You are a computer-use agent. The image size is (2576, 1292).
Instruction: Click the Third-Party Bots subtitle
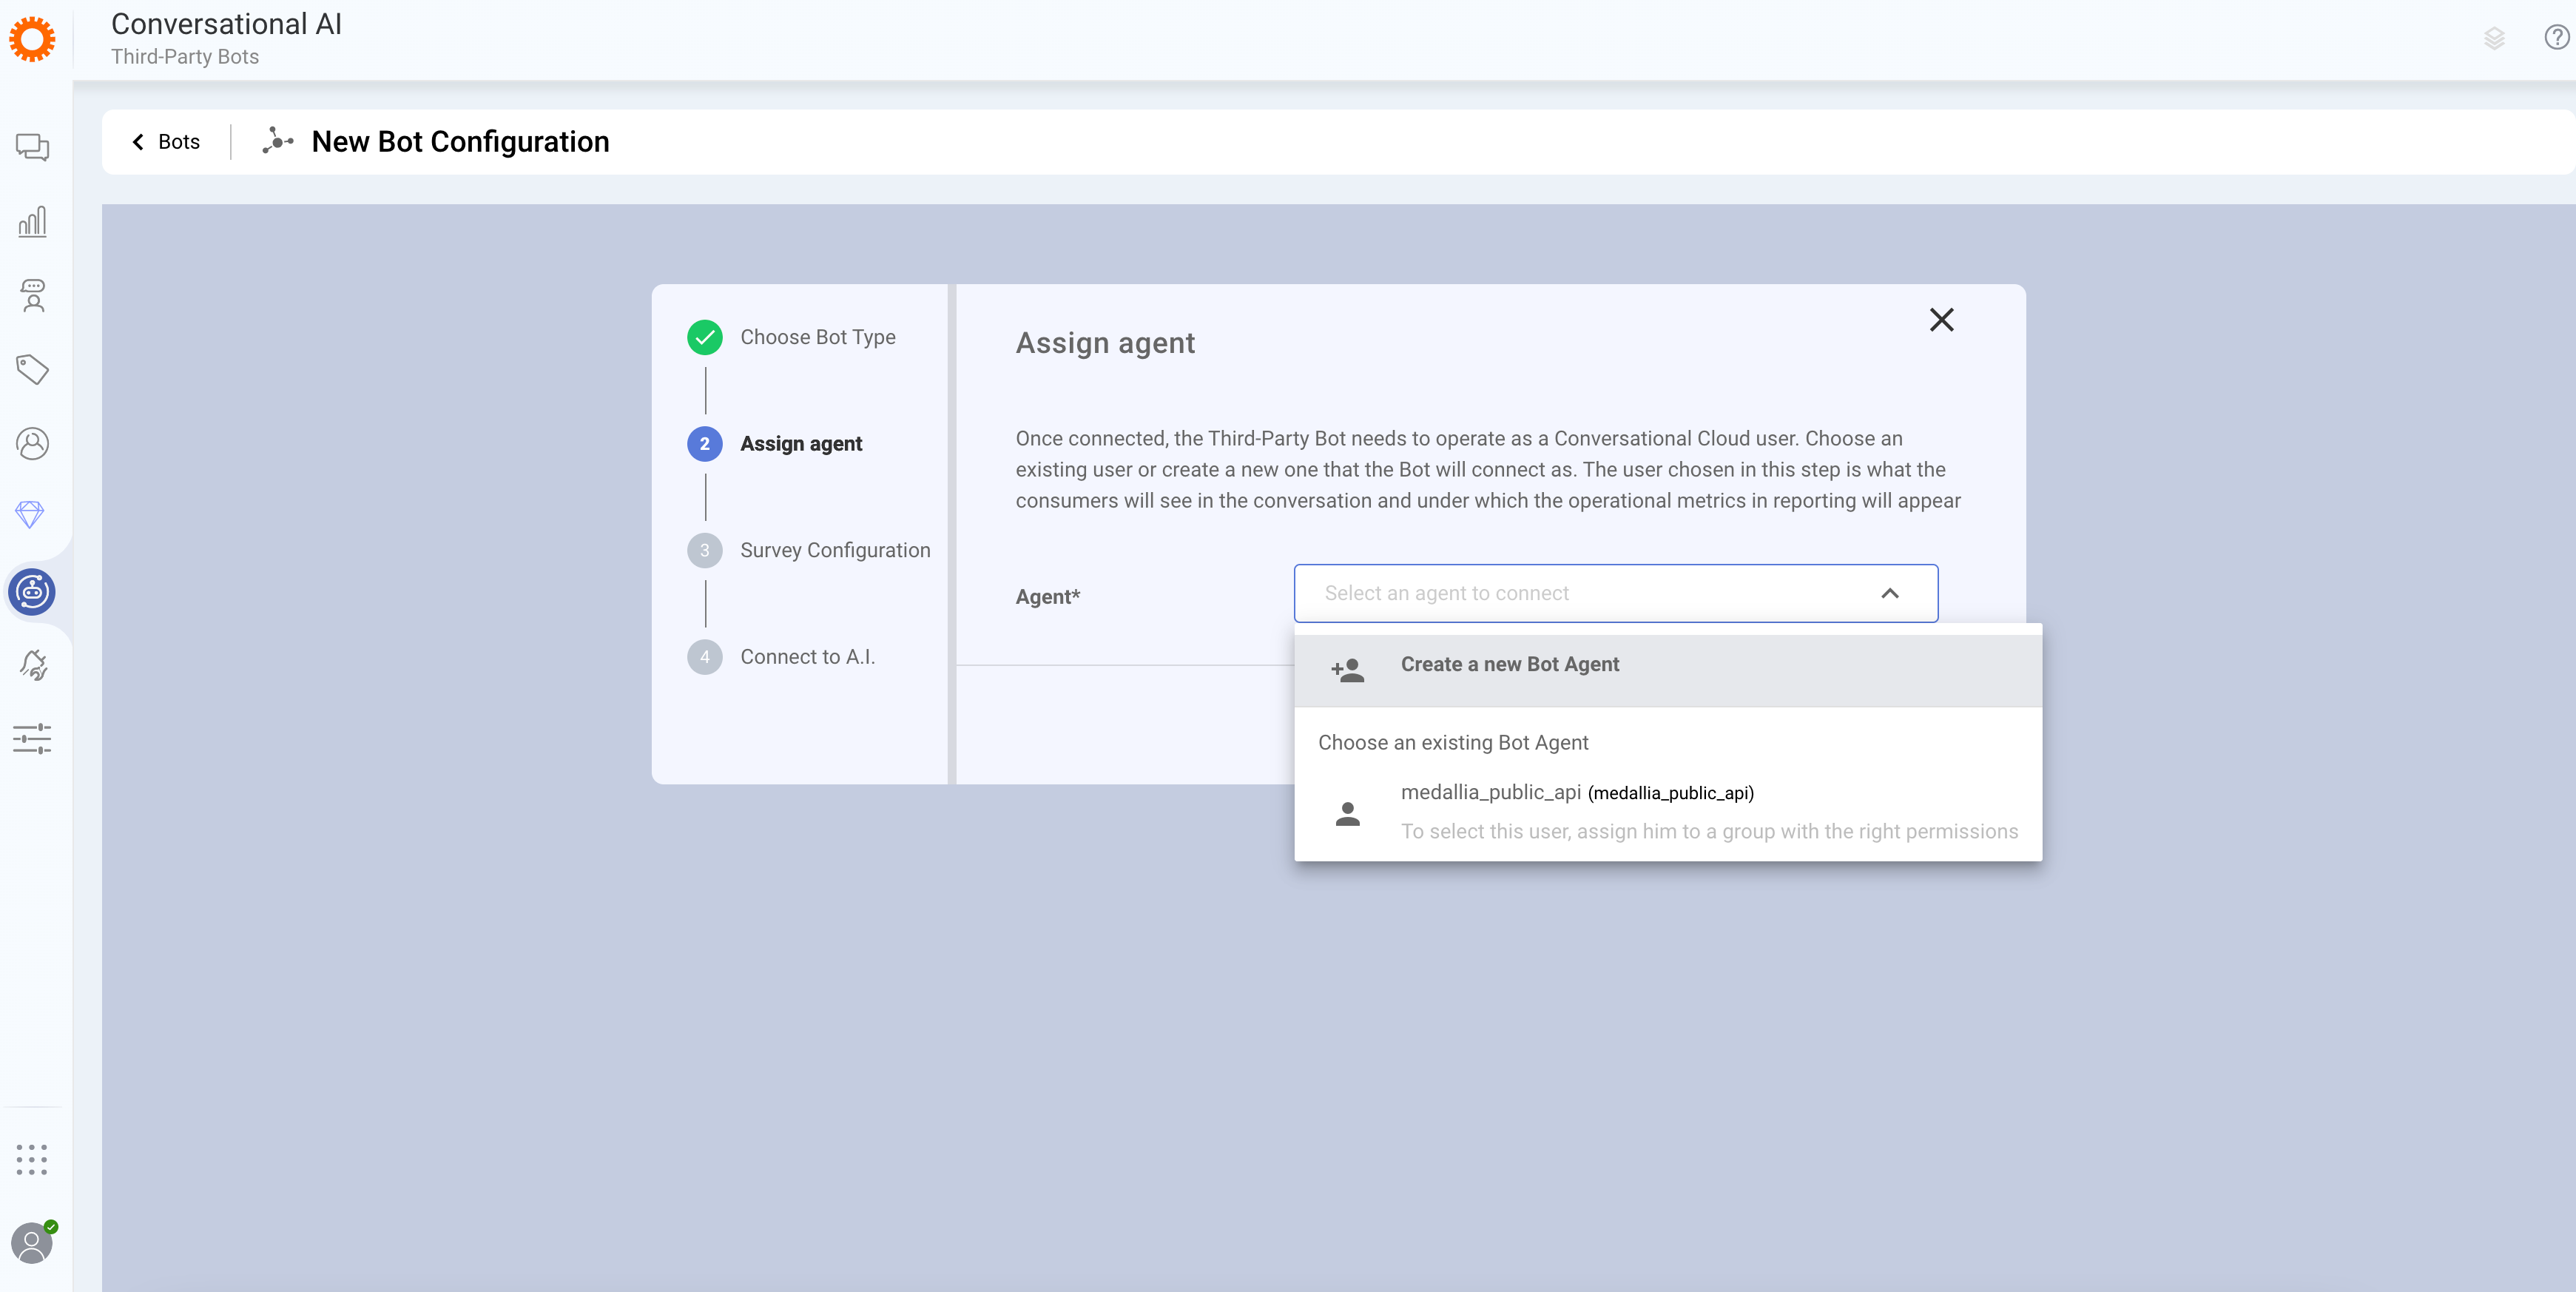coord(184,57)
